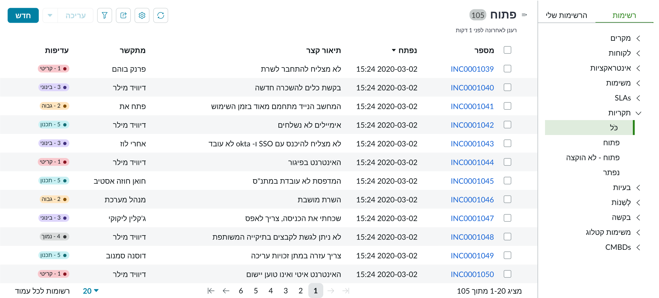Open list settings gear
Image resolution: width=659 pixels, height=298 pixels.
[x=142, y=15]
